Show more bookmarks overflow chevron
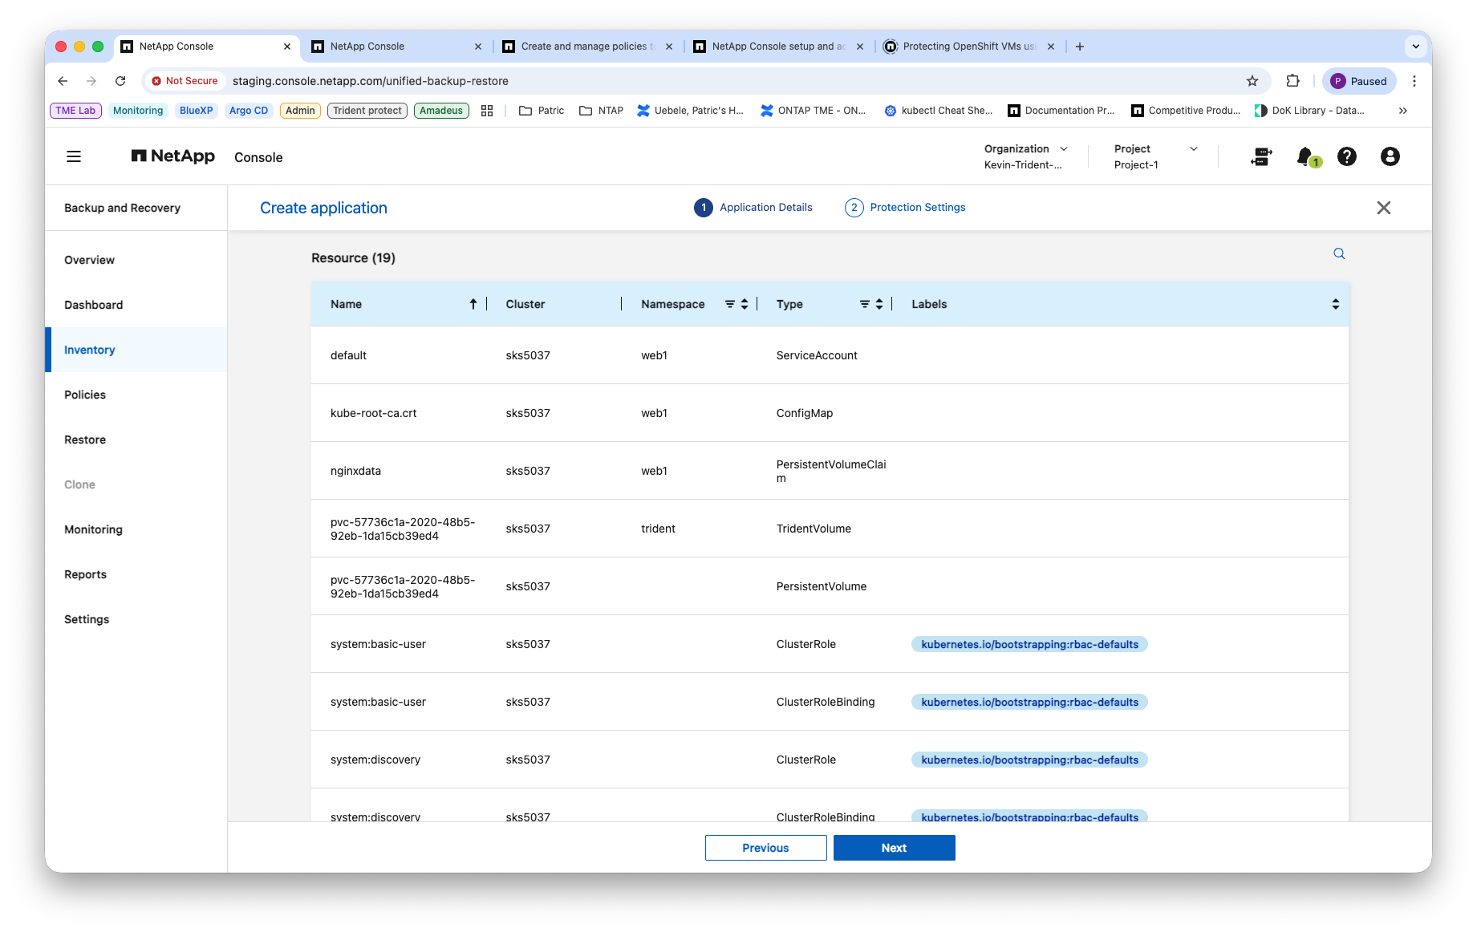This screenshot has height=932, width=1477. pos(1403,111)
